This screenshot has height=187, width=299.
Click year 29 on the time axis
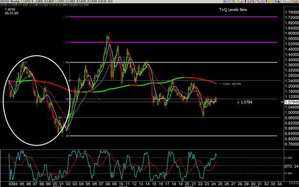pos(246,184)
